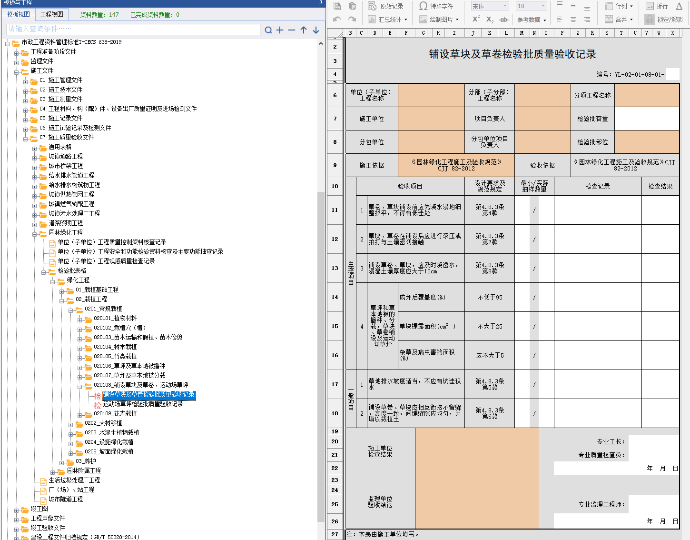Image resolution: width=690 pixels, height=540 pixels.
Task: Click the plus expand-all icon
Action: click(280, 30)
